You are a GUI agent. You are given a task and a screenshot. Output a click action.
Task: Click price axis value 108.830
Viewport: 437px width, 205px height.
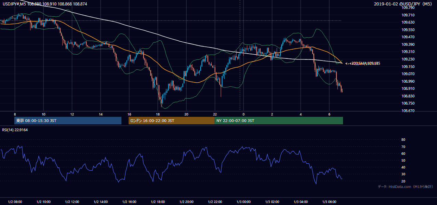coord(408,96)
